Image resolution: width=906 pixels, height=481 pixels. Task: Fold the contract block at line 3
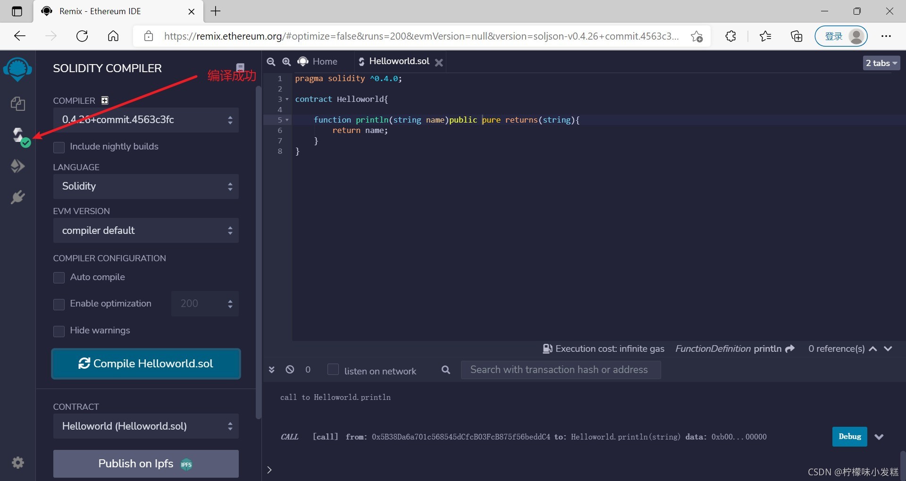click(x=287, y=100)
